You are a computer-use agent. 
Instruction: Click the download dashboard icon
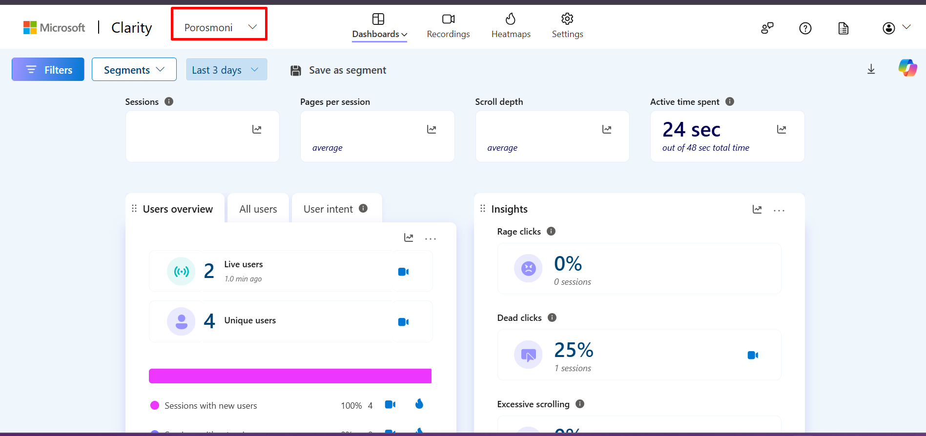(871, 69)
